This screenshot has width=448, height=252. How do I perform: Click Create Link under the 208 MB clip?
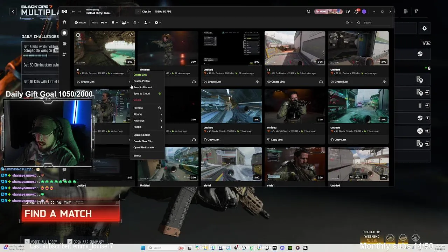coord(212,82)
